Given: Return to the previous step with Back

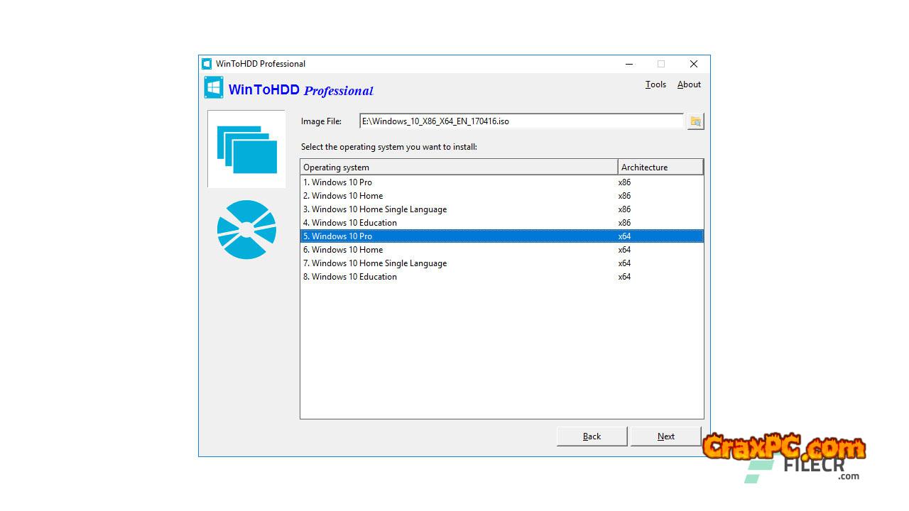Looking at the screenshot, I should tap(592, 436).
